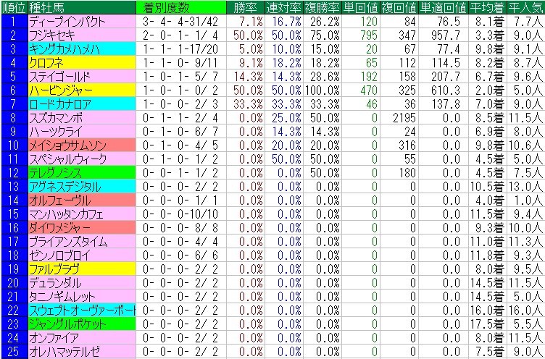Click the 種牡馬 column header
This screenshot has width=545, height=359.
pyautogui.click(x=81, y=8)
